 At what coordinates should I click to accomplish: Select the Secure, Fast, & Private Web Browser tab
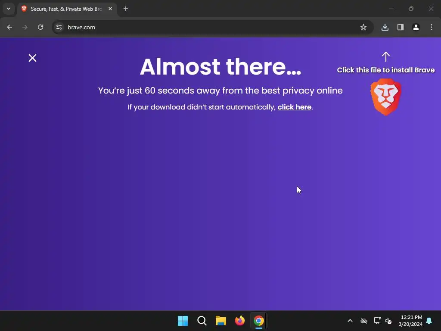click(x=67, y=9)
